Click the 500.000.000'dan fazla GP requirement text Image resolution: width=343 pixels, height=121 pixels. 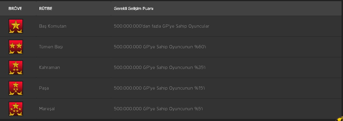point(162,26)
